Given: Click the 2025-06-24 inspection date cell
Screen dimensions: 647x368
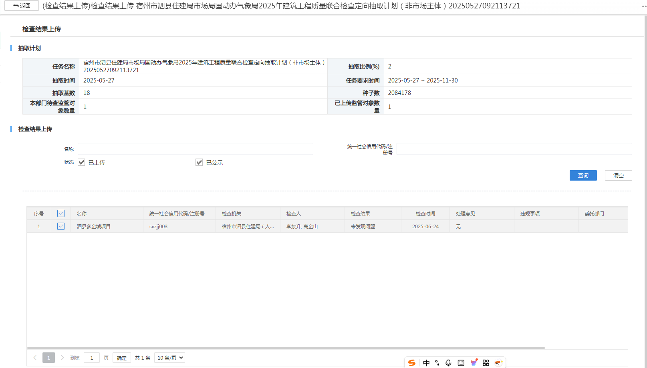Looking at the screenshot, I should click(425, 227).
